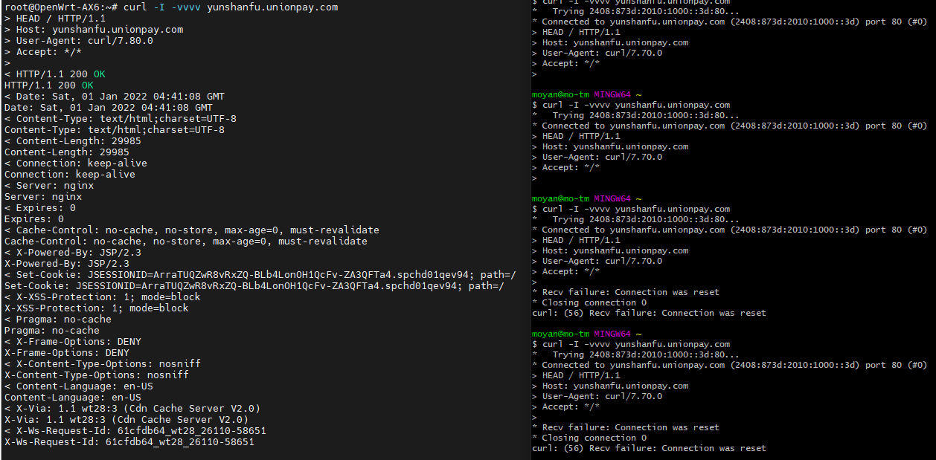Select 'Date: Sat, 01 Jan 2022' line without bracket

[x=108, y=108]
